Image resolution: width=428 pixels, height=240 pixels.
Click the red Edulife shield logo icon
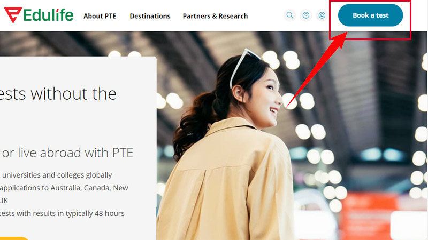(x=12, y=15)
